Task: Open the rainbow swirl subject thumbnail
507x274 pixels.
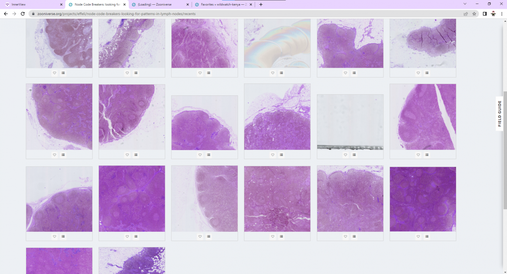Action: coord(277,43)
